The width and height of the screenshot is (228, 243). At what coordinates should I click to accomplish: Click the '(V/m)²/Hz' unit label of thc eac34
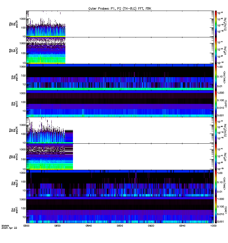[225, 130]
